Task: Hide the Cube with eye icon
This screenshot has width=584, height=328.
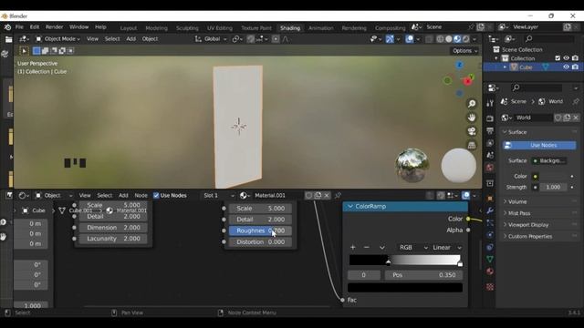Action: pyautogui.click(x=566, y=67)
